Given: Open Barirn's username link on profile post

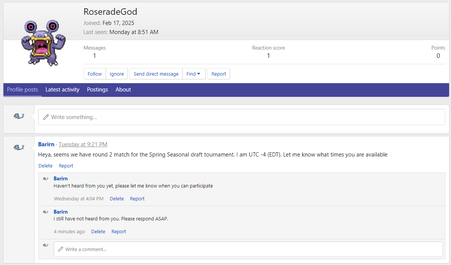Looking at the screenshot, I should pyautogui.click(x=46, y=144).
